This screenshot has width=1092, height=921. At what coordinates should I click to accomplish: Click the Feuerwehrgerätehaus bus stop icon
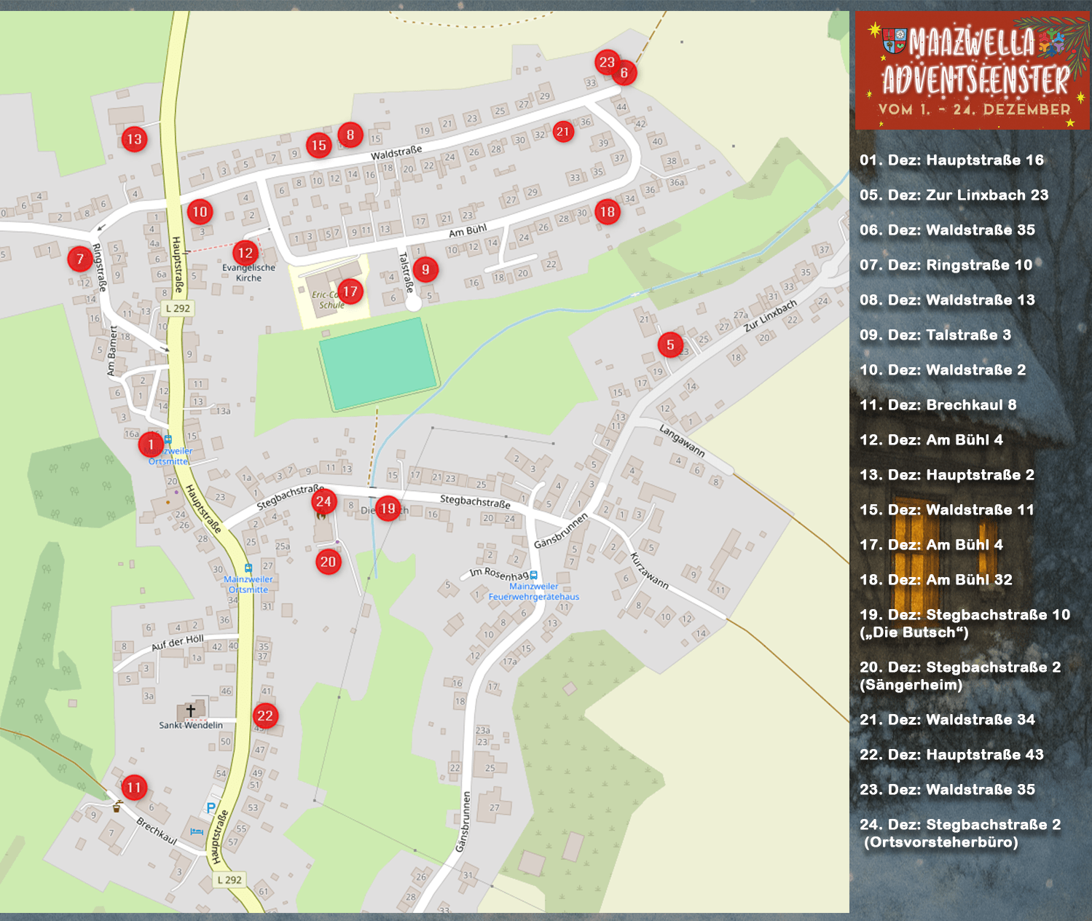(533, 575)
